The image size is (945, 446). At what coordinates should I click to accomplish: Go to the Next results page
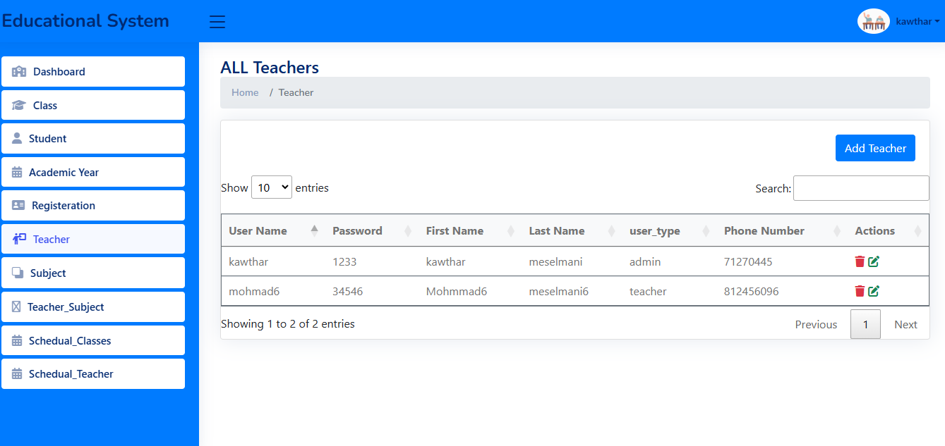(905, 324)
